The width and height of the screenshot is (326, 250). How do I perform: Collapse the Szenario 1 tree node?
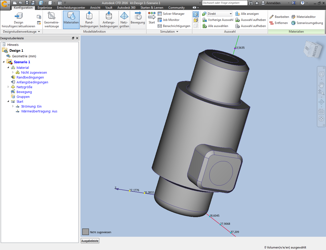click(4, 62)
